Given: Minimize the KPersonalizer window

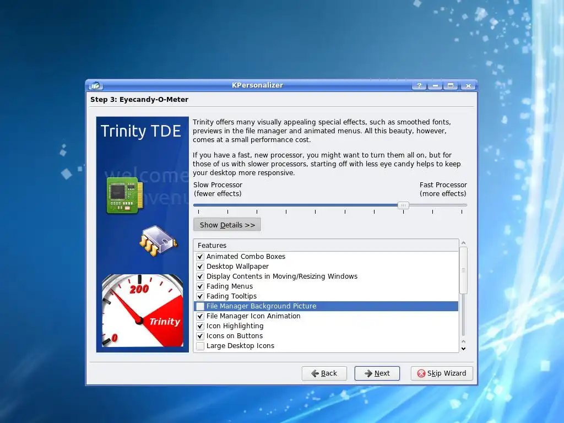Looking at the screenshot, I should click(x=435, y=85).
